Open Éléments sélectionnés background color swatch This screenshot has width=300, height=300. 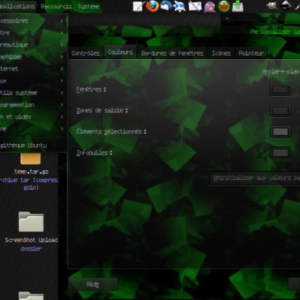280,131
